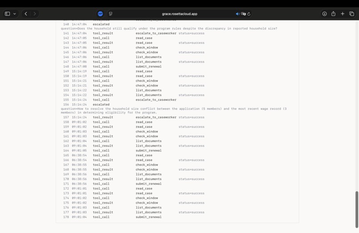The image size is (359, 233).
Task: Focus the grace.rosettacloud.app address bar
Action: coord(179,14)
